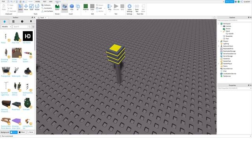Select the Black background option
Image resolution: width=252 pixels, height=142 pixels.
22,132
